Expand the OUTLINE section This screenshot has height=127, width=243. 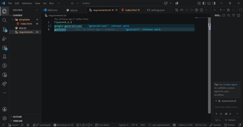click(17, 117)
